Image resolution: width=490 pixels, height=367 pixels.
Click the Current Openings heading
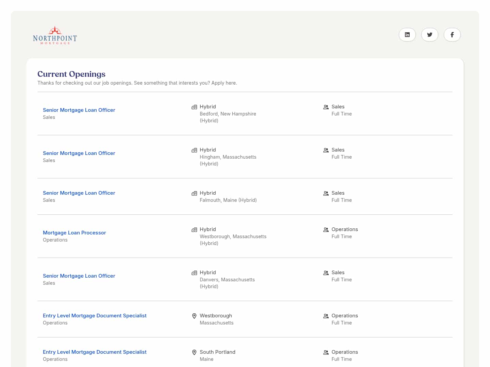pyautogui.click(x=71, y=74)
